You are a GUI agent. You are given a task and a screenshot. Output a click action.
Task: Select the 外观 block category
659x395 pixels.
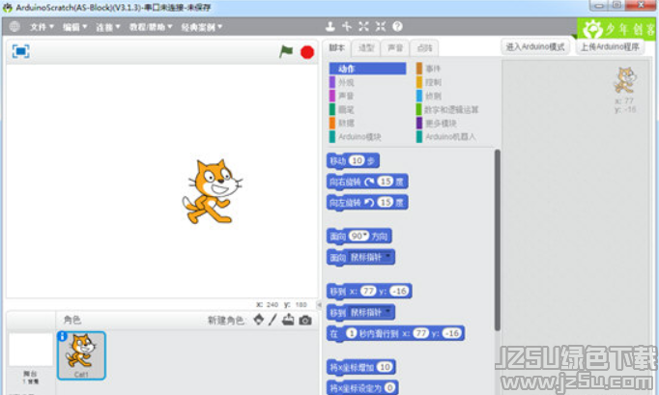[x=346, y=82]
